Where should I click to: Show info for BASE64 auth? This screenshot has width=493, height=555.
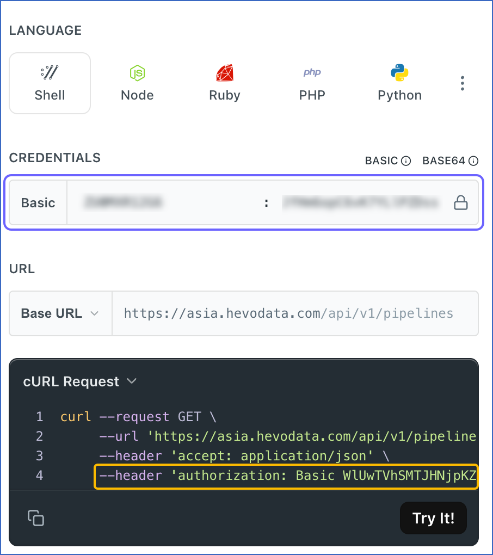coord(473,161)
